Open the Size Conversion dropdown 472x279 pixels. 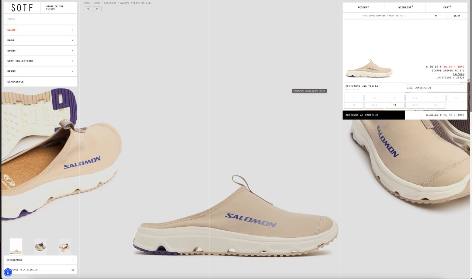pyautogui.click(x=434, y=88)
